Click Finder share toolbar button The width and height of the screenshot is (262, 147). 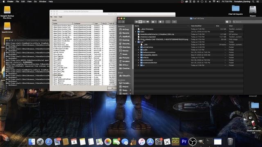click(x=168, y=22)
